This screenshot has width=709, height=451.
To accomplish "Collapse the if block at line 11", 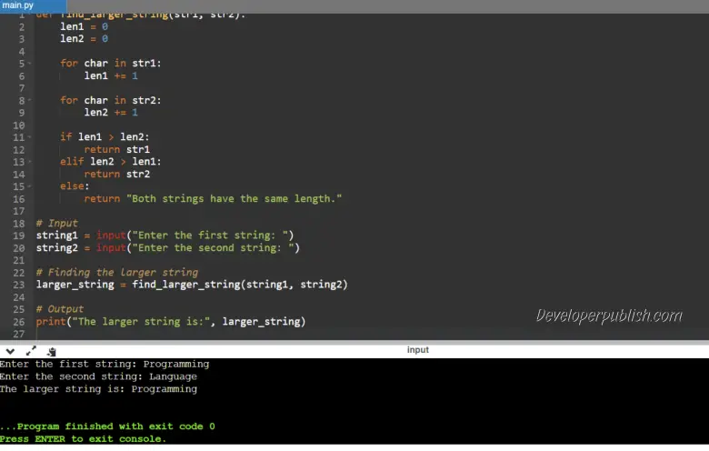I will click(x=30, y=137).
